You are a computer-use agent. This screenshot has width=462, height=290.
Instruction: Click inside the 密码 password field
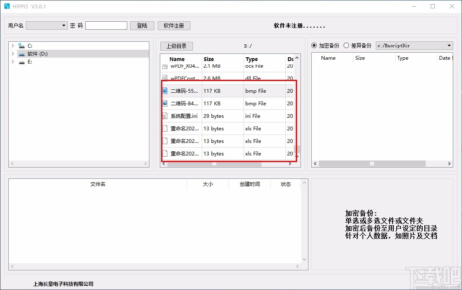point(106,25)
